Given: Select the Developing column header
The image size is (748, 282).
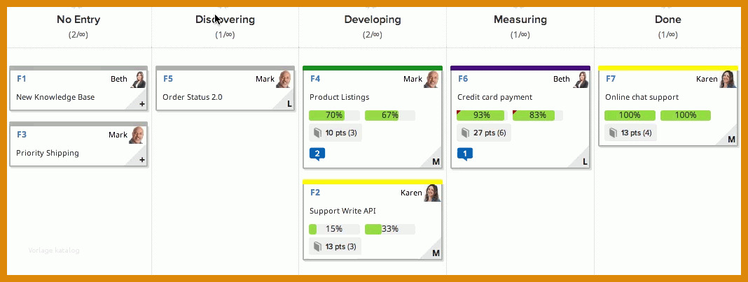Looking at the screenshot, I should (x=373, y=20).
